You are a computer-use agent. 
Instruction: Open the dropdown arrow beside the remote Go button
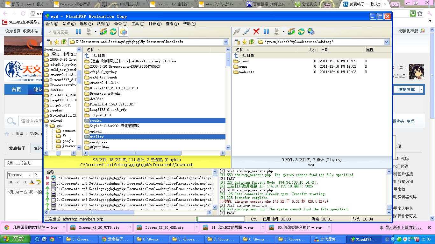(283, 32)
